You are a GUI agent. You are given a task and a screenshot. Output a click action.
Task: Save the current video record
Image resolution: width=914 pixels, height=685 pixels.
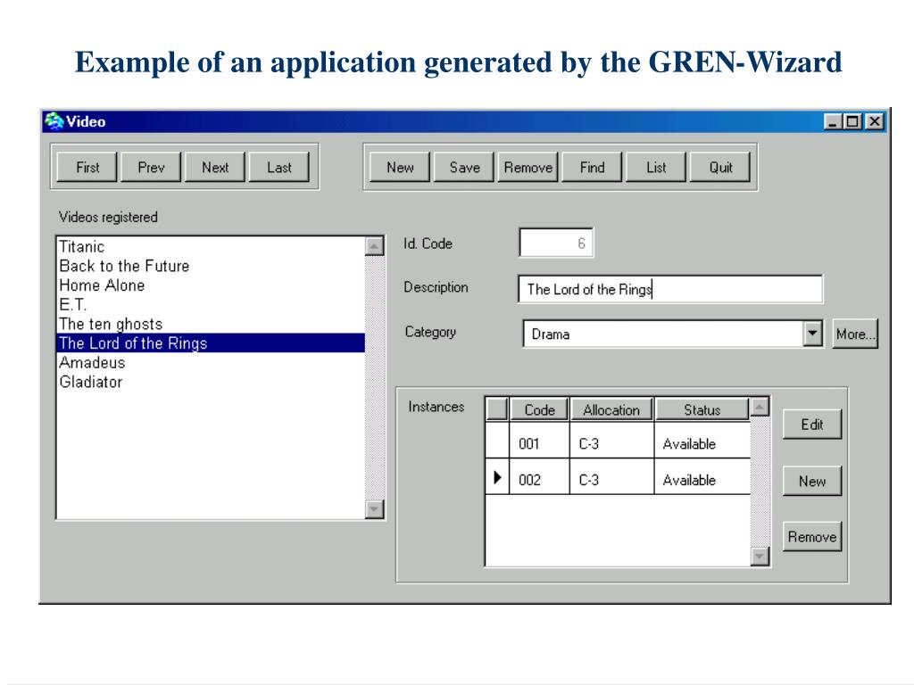click(464, 168)
